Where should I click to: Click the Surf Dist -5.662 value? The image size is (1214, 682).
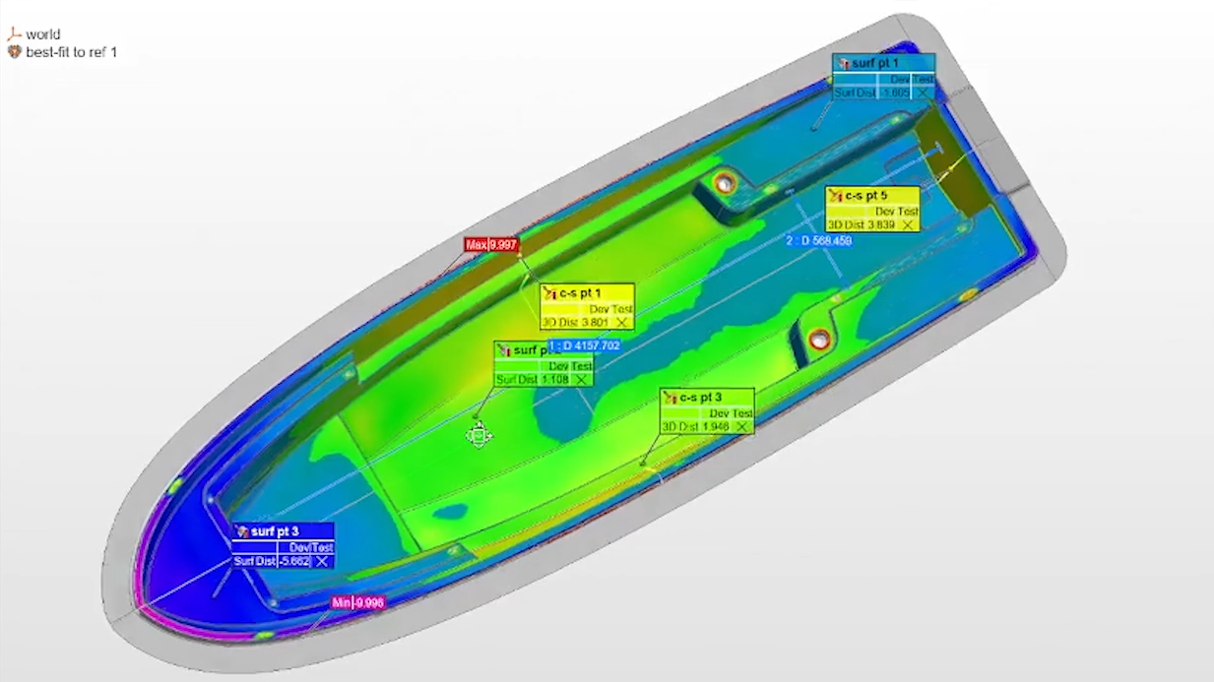[x=293, y=562]
